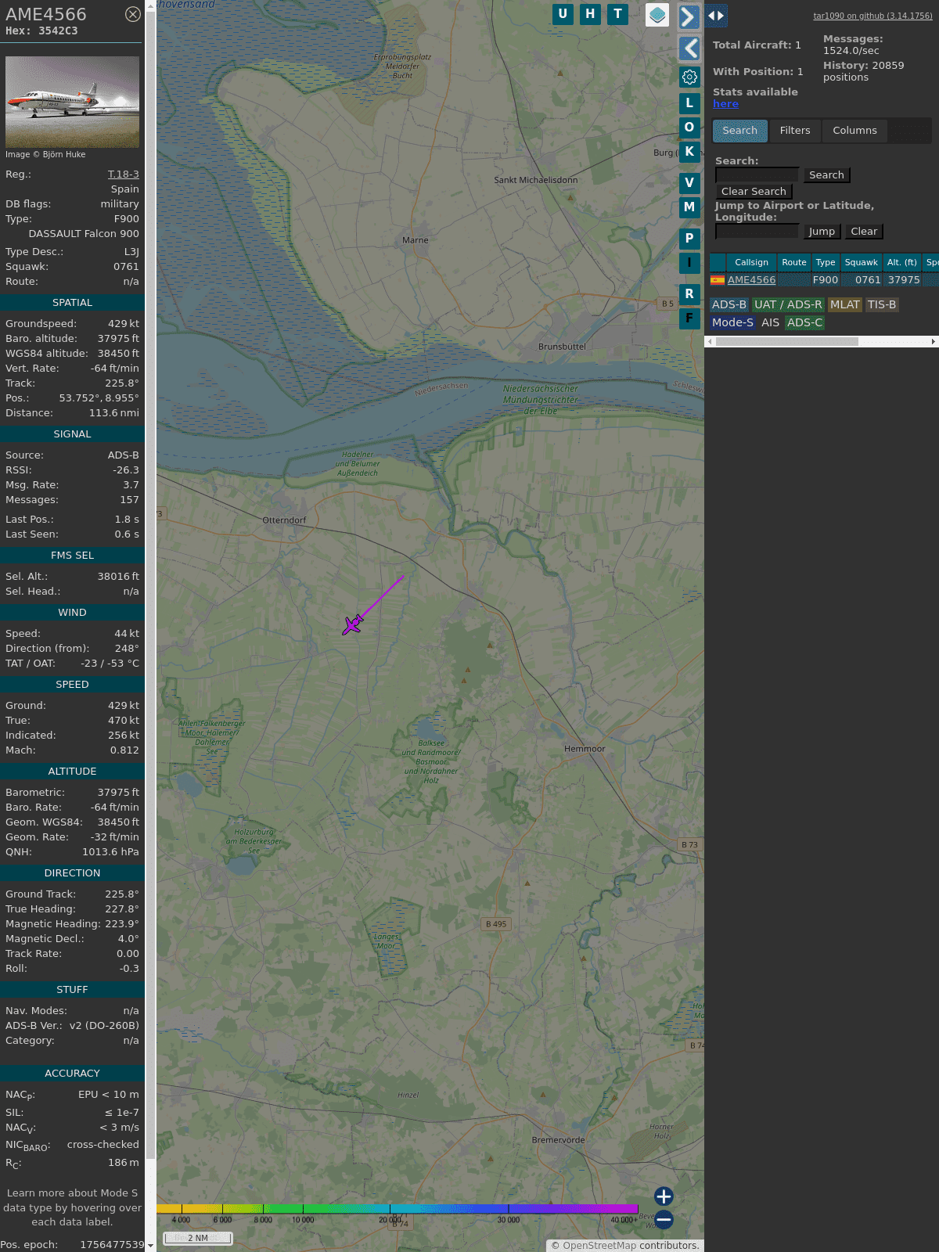Click the Spanish flag icon in table

pyautogui.click(x=717, y=280)
